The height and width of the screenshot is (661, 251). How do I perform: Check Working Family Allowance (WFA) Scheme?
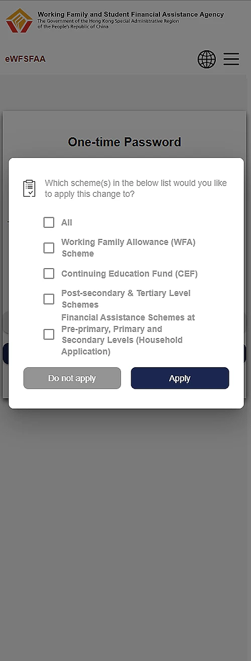(49, 248)
